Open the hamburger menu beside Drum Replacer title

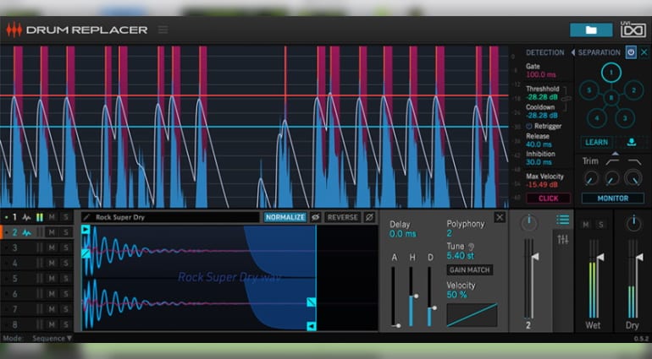click(x=163, y=30)
